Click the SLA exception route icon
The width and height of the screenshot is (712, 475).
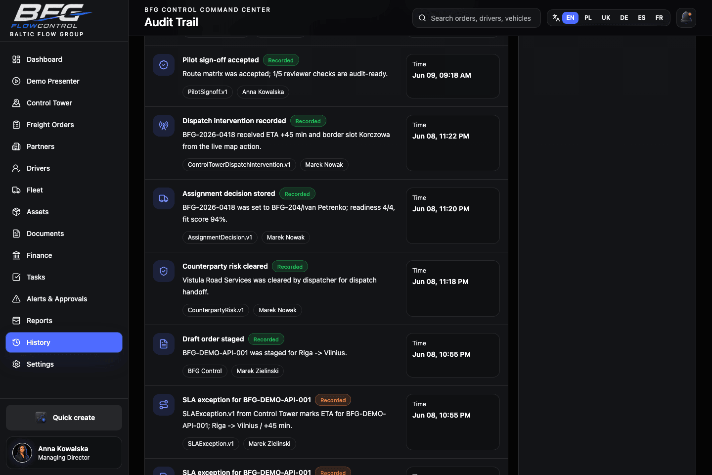164,405
